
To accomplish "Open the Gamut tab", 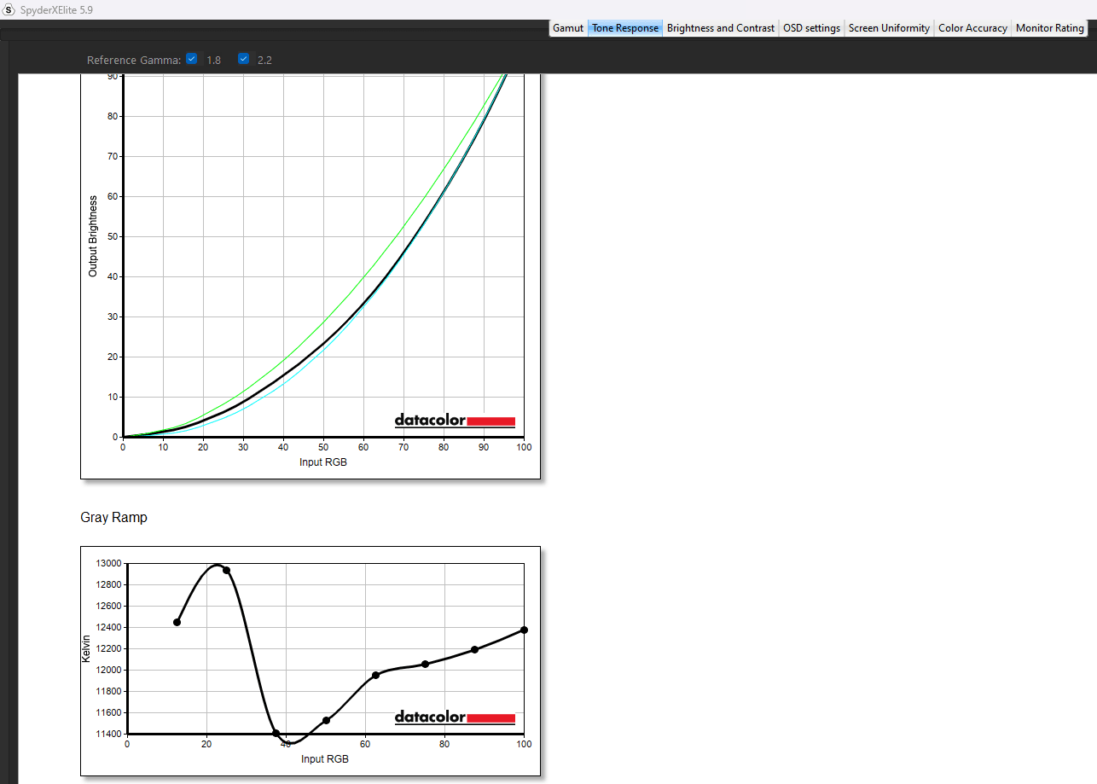I will click(x=568, y=28).
